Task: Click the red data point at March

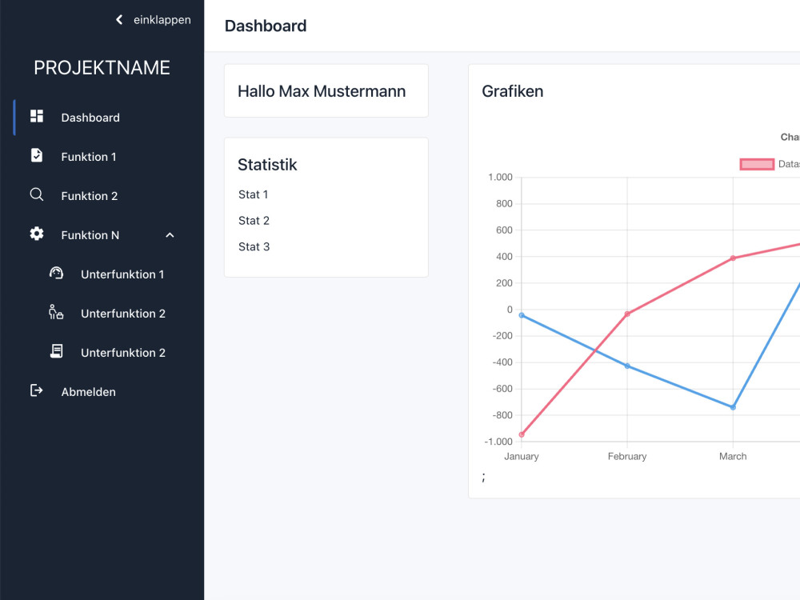Action: pyautogui.click(x=733, y=258)
